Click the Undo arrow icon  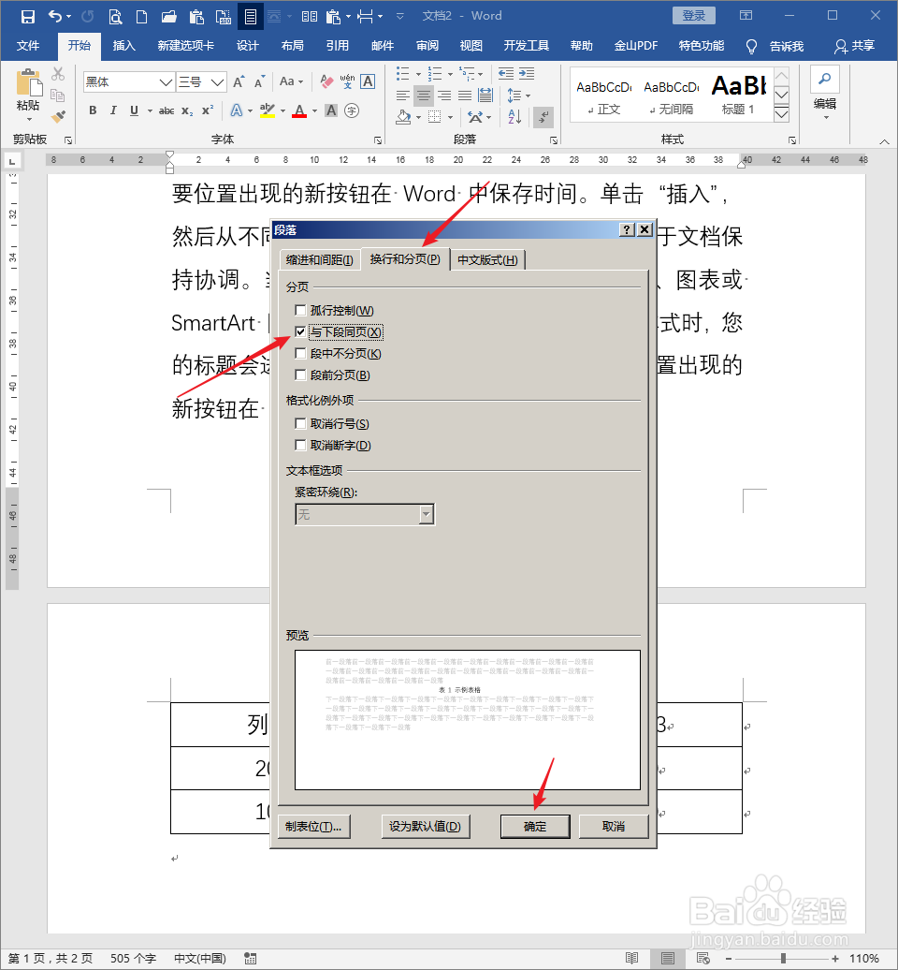[x=55, y=16]
